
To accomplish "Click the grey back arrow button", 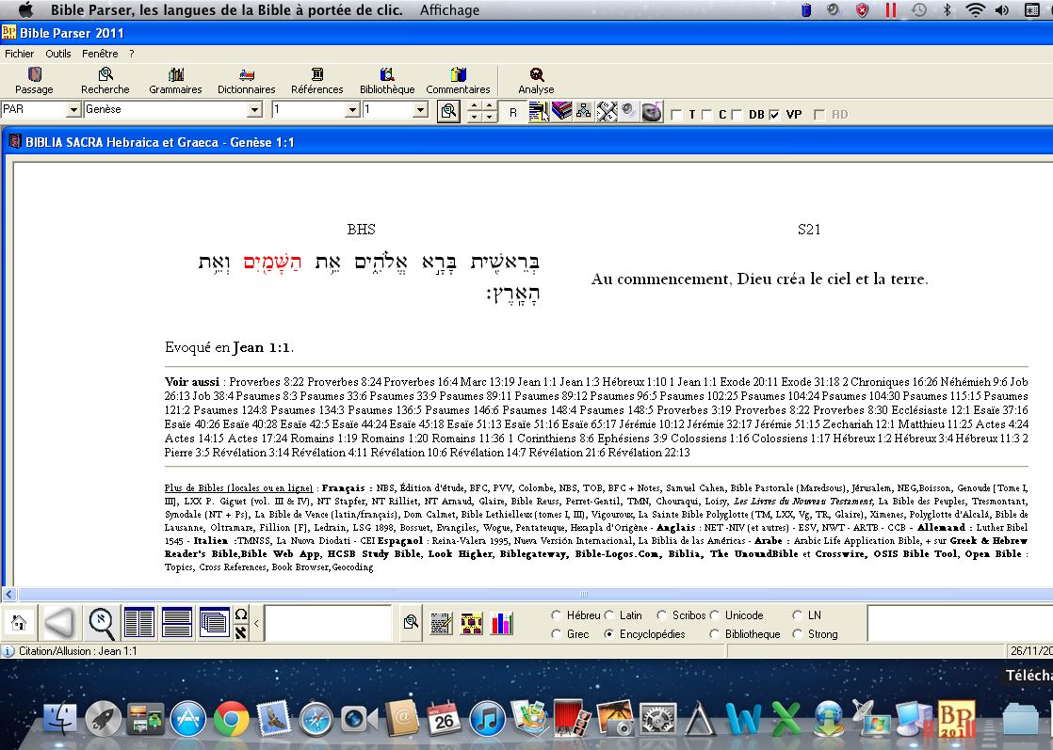I will (x=59, y=623).
